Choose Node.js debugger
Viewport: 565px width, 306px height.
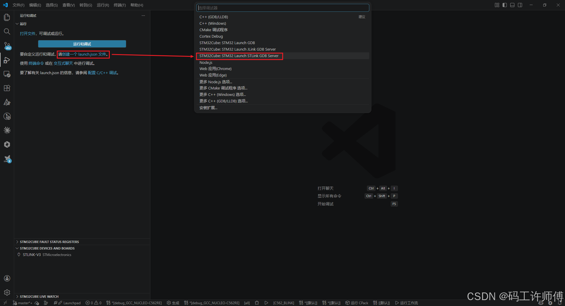tap(283, 62)
